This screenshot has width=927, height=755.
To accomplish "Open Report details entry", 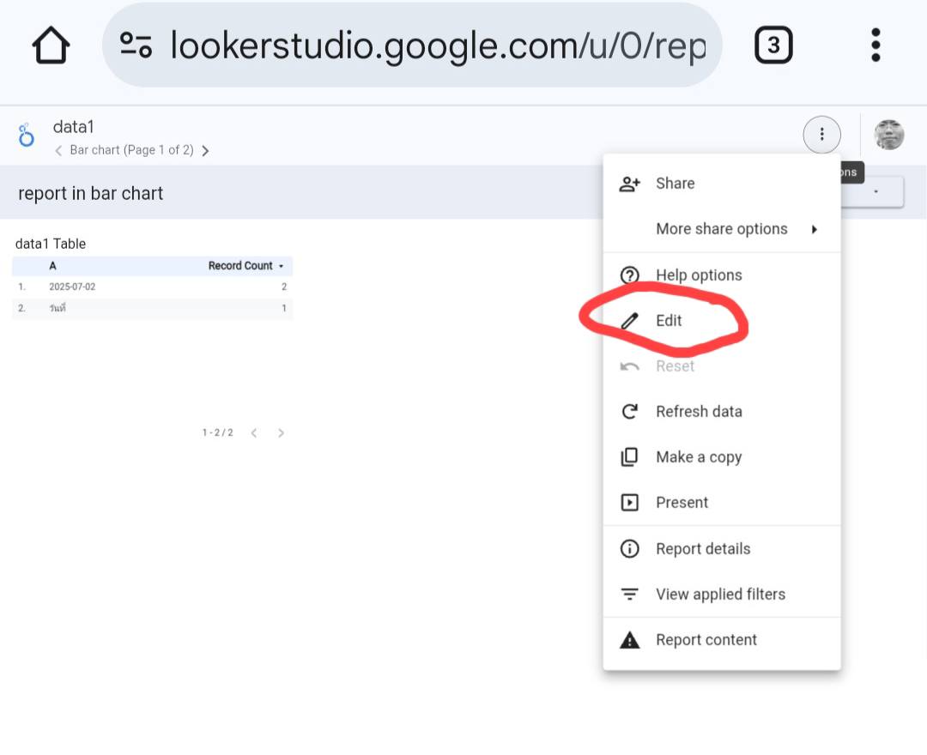I will 702,549.
